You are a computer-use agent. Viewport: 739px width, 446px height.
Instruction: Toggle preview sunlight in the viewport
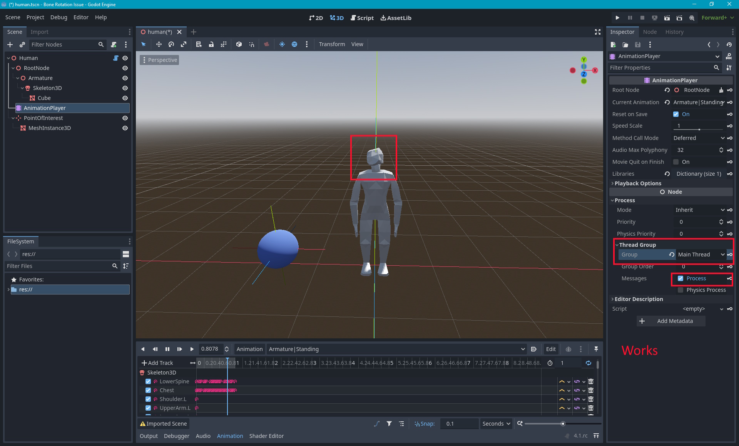(x=282, y=44)
